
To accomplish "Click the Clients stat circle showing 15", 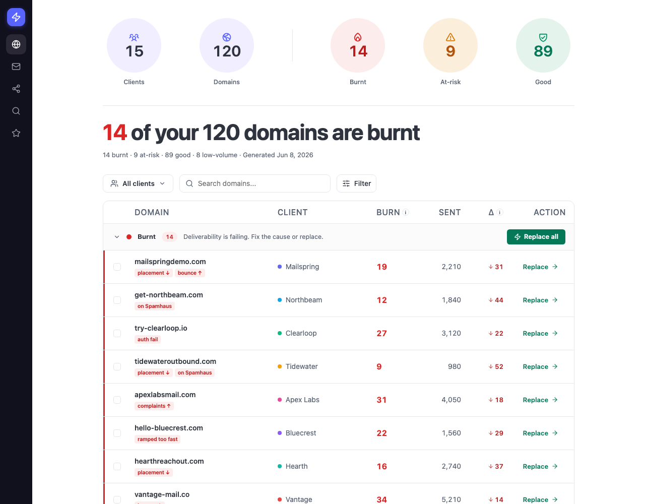I will (x=134, y=45).
